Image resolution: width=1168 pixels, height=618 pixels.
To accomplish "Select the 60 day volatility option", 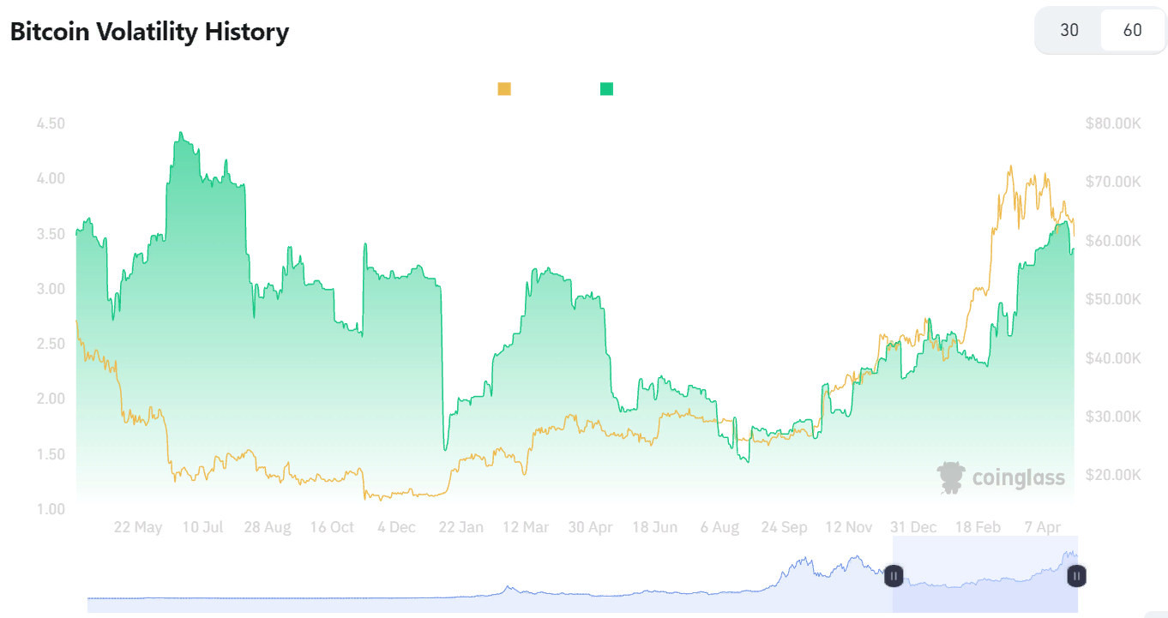I will point(1132,30).
